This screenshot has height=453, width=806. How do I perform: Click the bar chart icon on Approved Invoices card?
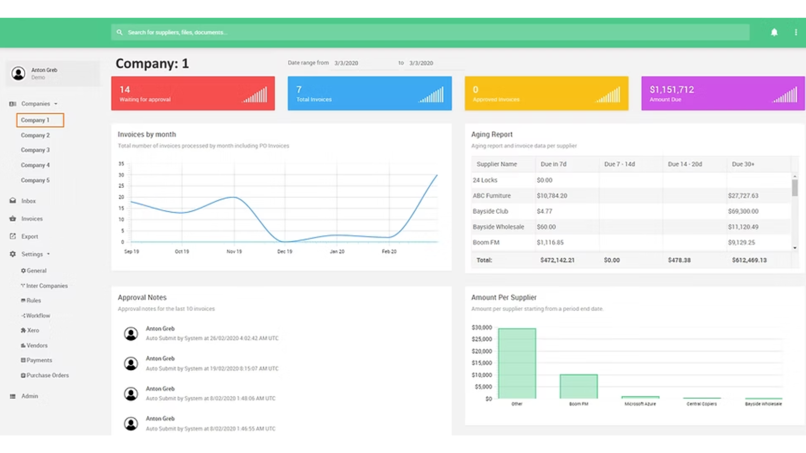pos(608,95)
